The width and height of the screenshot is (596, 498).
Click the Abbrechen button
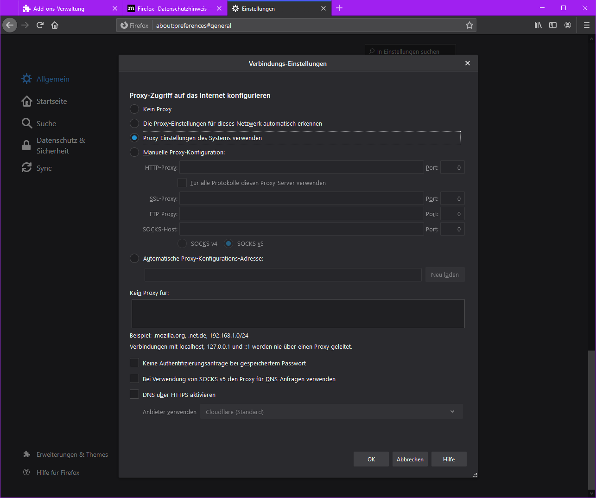[410, 459]
